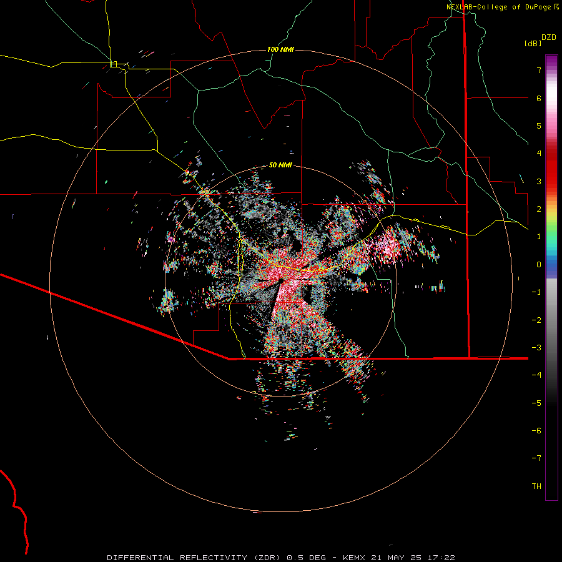Click the -6 dB tick label
The width and height of the screenshot is (562, 562).
(x=536, y=430)
